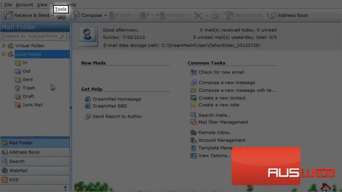Screen dimensions: 342x192
Task: Click the RSS feed icon in sidebar
Action: [4, 180]
